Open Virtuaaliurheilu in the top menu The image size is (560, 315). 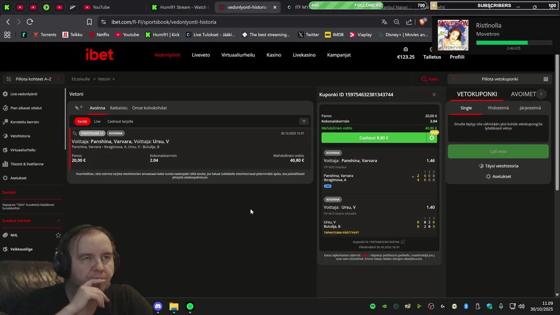click(238, 55)
